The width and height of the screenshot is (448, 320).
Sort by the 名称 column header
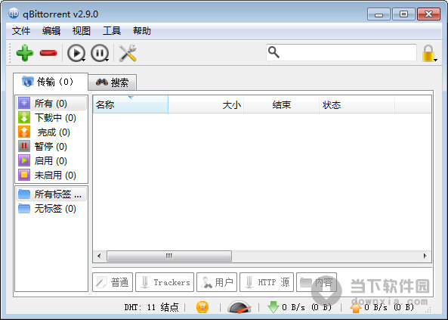tap(131, 104)
